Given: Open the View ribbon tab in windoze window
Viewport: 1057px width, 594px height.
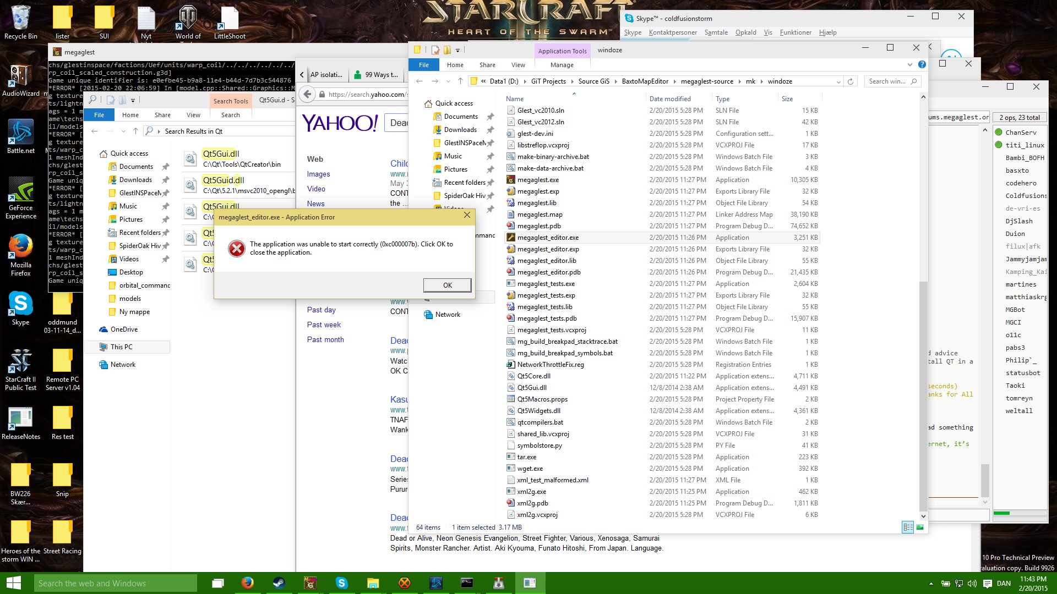Looking at the screenshot, I should coord(518,65).
